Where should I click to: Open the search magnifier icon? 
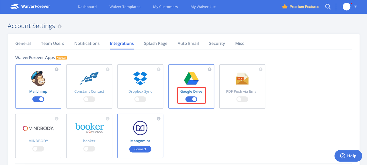(x=328, y=7)
